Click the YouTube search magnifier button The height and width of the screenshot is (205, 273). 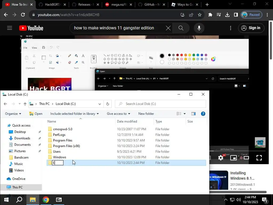point(181,28)
